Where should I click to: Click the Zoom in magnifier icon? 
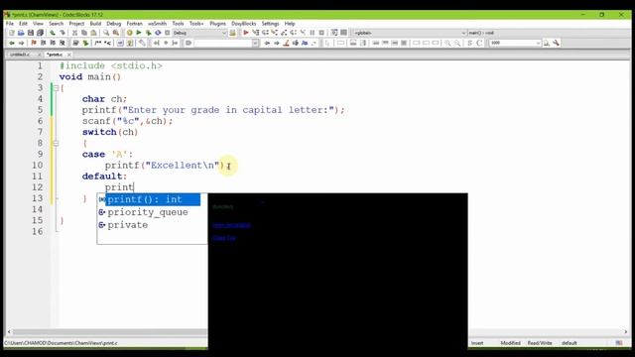click(x=447, y=43)
